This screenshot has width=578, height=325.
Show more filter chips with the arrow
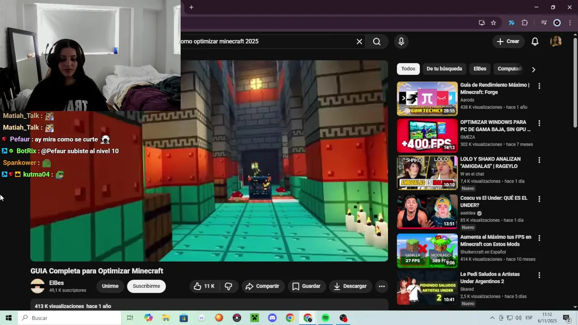pyautogui.click(x=533, y=70)
